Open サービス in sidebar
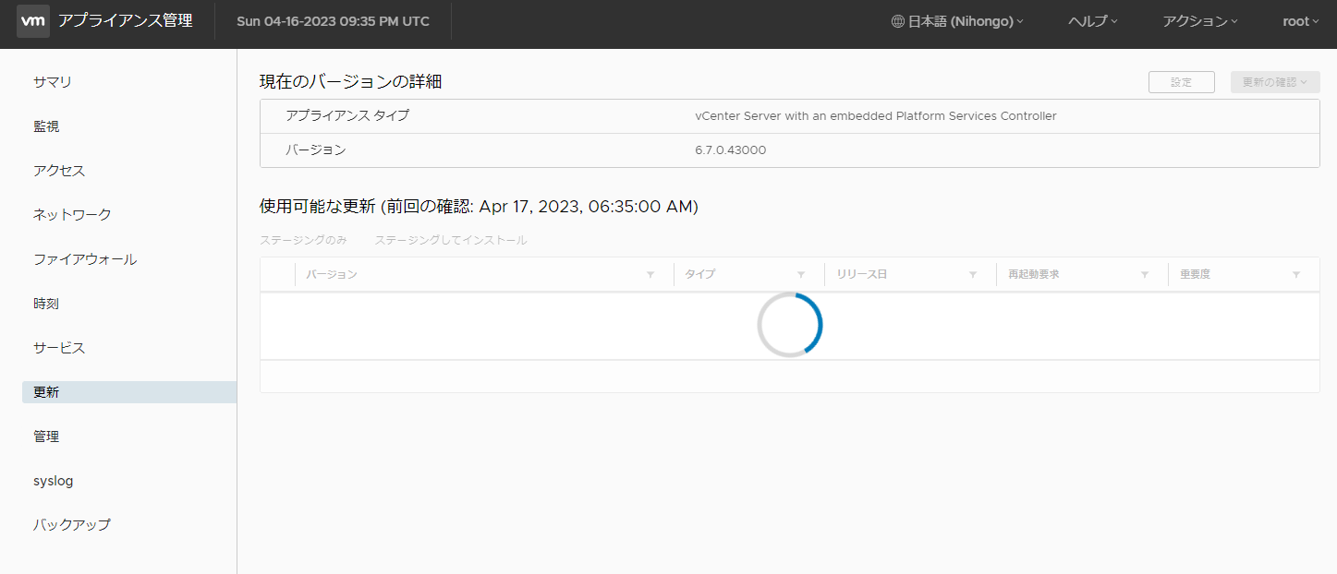The height and width of the screenshot is (574, 1337). pos(59,348)
